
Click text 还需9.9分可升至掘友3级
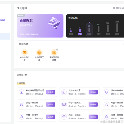(x=29, y=34)
